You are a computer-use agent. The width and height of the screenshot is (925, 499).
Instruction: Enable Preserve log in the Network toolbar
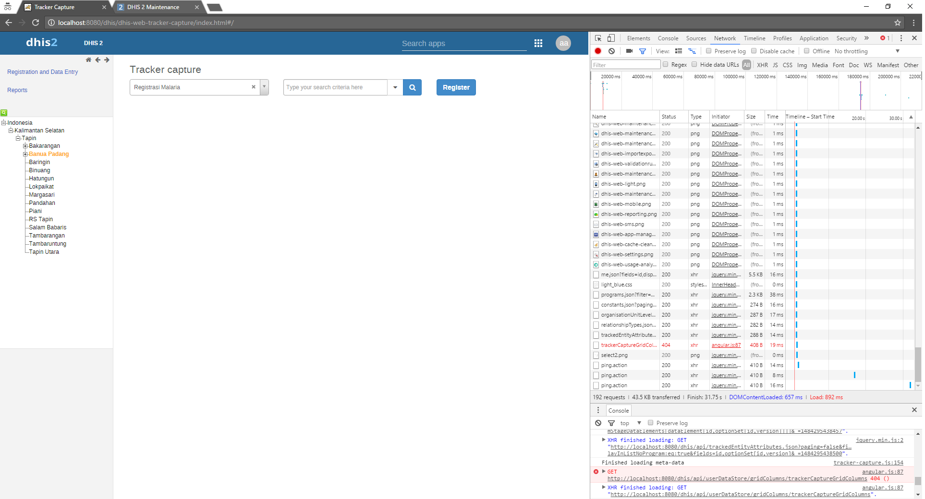[708, 51]
